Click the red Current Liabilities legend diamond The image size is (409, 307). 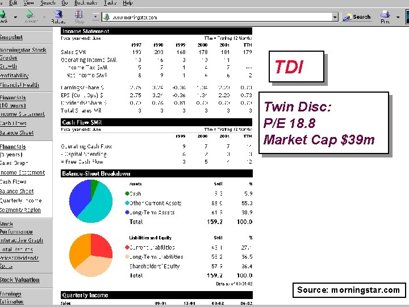pyautogui.click(x=127, y=247)
